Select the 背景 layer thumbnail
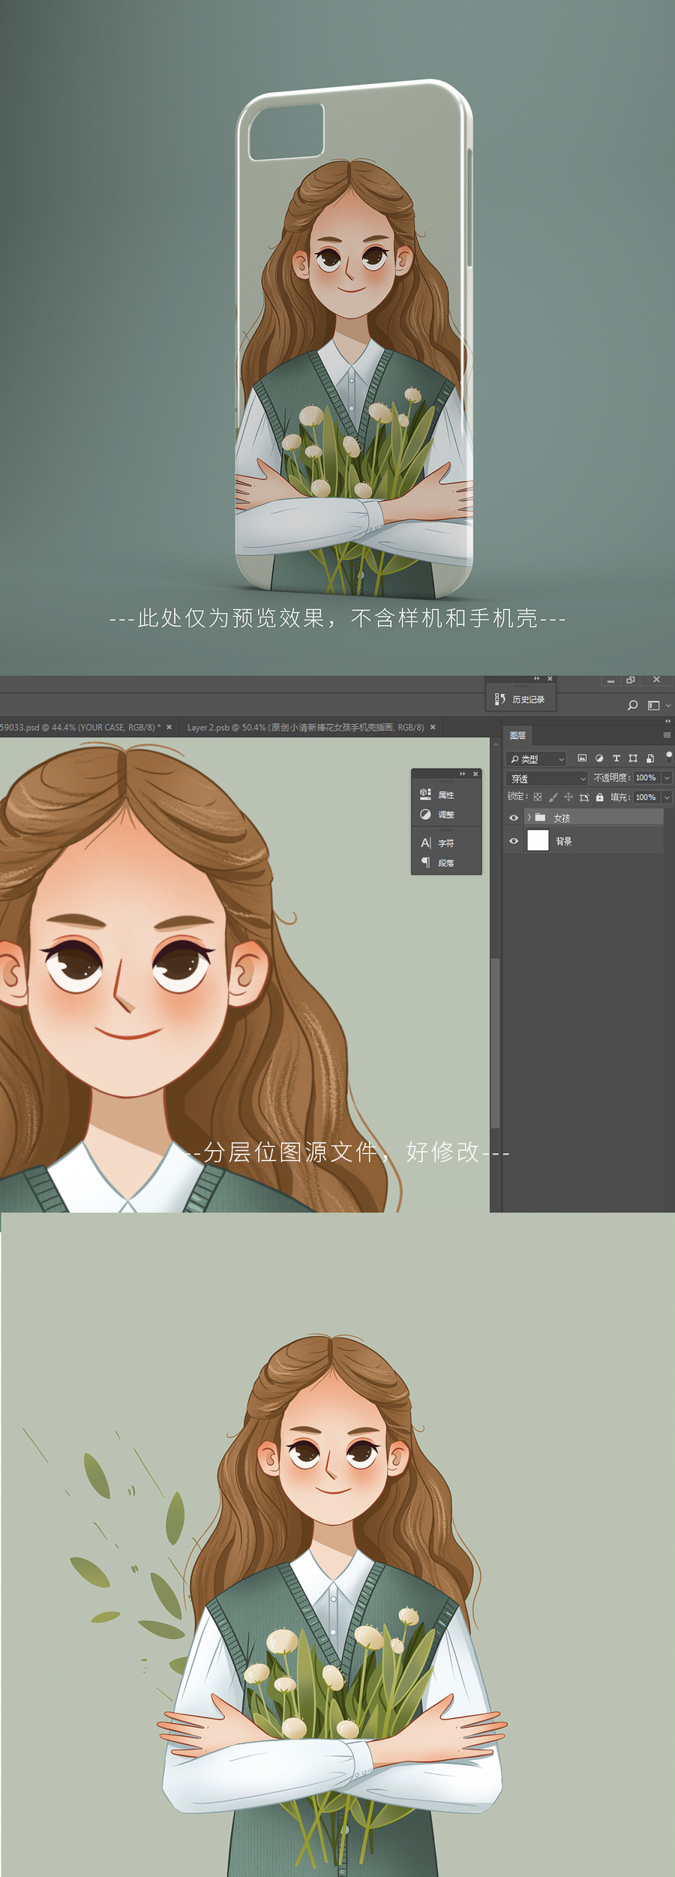The width and height of the screenshot is (675, 1877). pos(538,840)
